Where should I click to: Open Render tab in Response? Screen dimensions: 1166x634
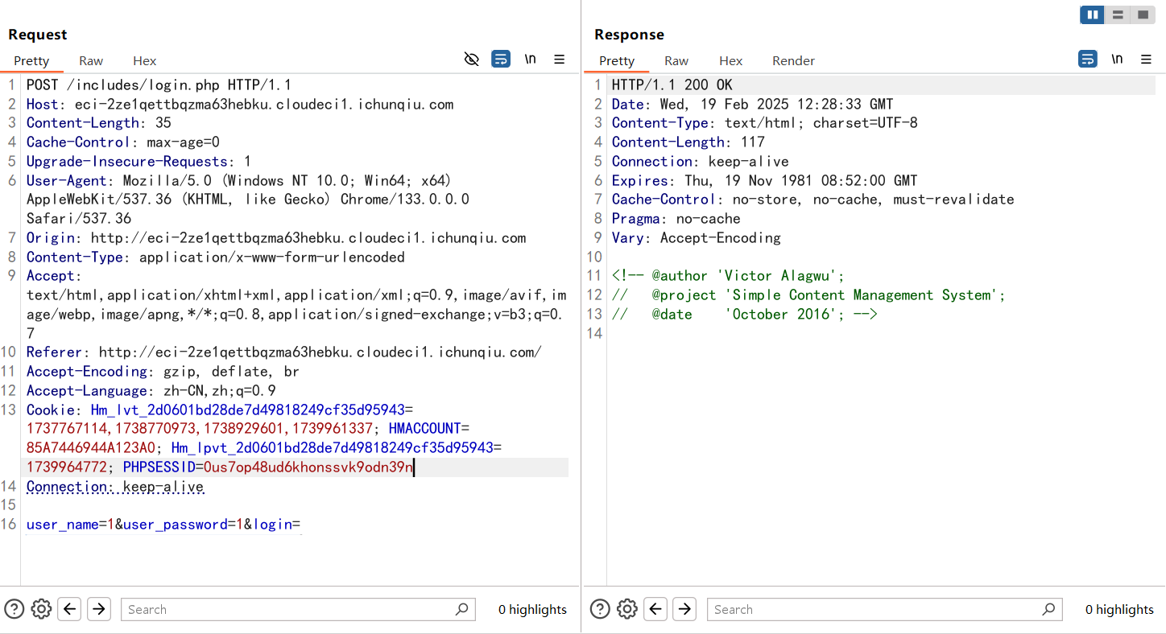[793, 60]
